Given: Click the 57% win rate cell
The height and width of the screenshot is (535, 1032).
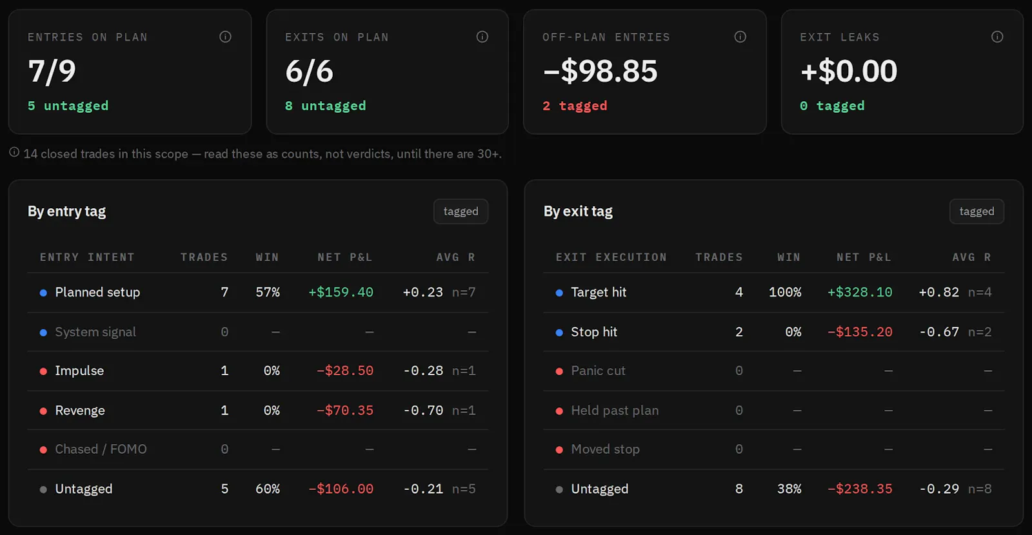Looking at the screenshot, I should 268,293.
